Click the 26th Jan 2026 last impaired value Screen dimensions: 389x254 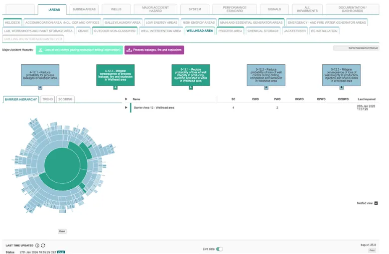pos(366,108)
